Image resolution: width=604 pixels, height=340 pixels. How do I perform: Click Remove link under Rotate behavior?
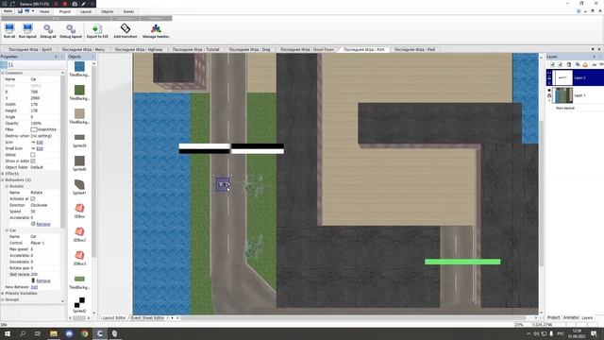pyautogui.click(x=43, y=224)
